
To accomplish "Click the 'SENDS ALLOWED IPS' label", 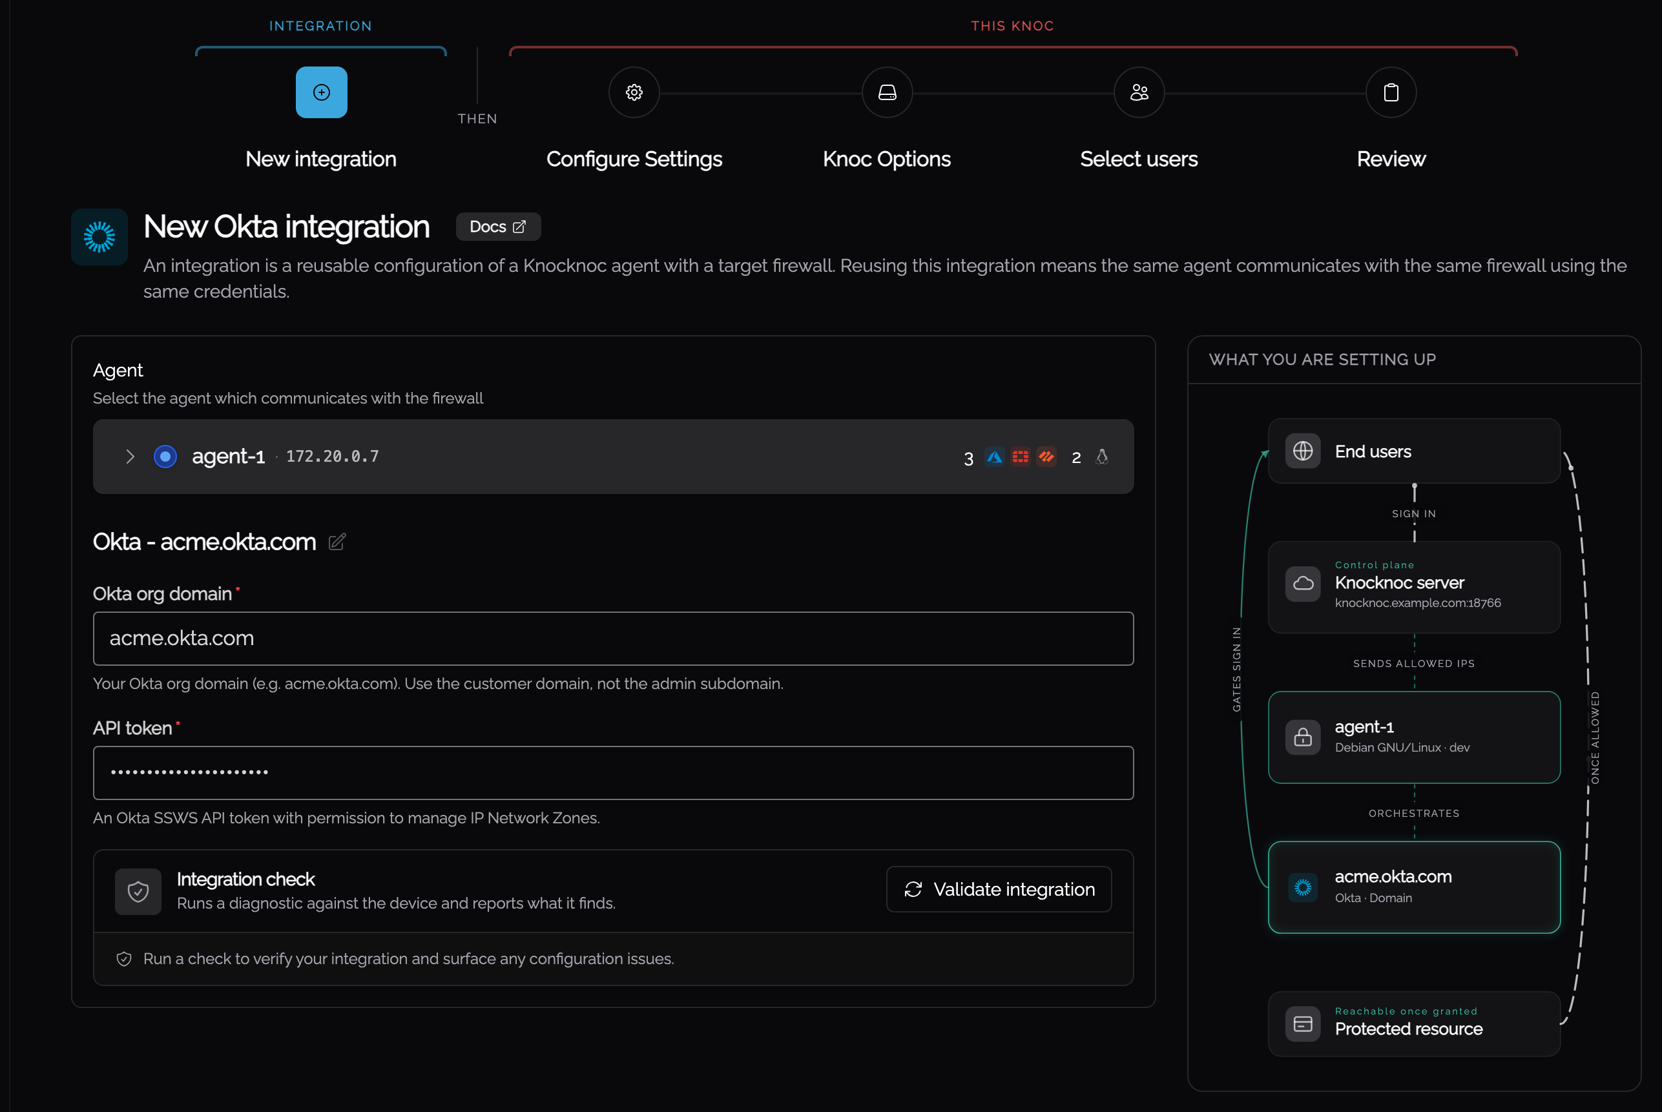I will (x=1414, y=664).
